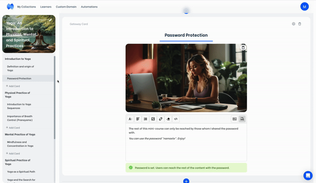Delete the Gateway Card via top trash icon

pos(300,24)
